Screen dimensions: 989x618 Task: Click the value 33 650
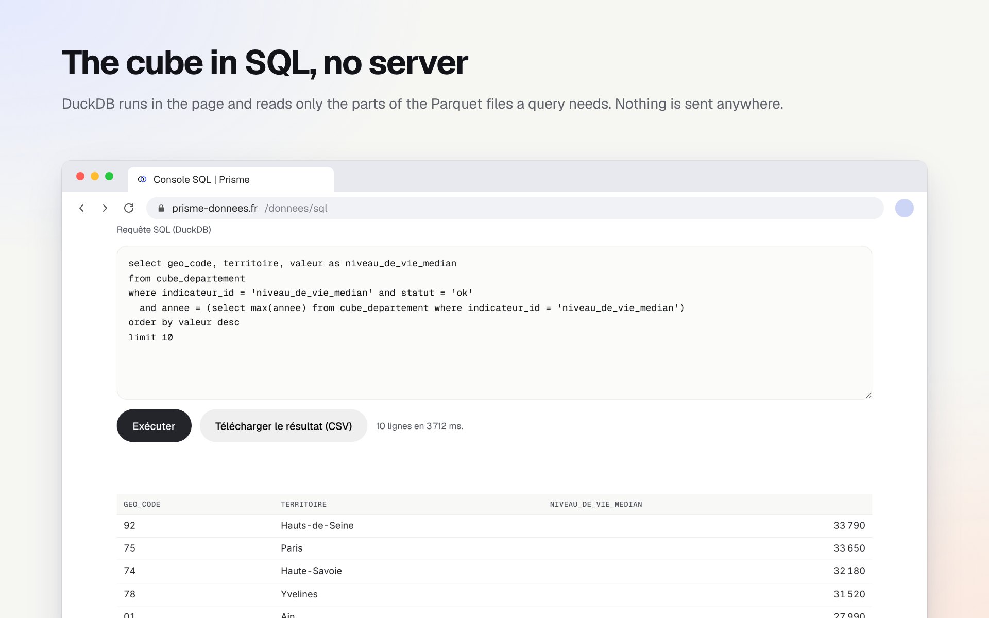(849, 548)
